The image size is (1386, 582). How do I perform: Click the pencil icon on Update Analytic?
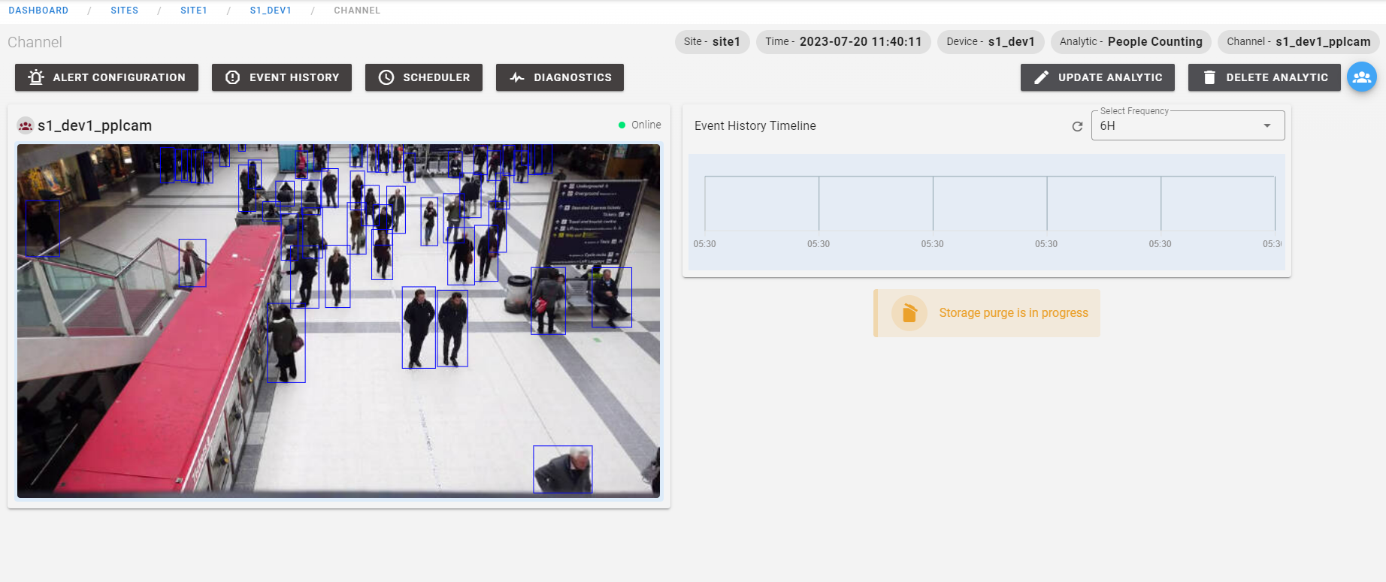coord(1041,77)
